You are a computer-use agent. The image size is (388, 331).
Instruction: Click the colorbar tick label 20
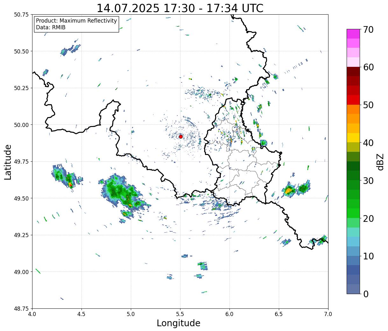click(x=368, y=218)
